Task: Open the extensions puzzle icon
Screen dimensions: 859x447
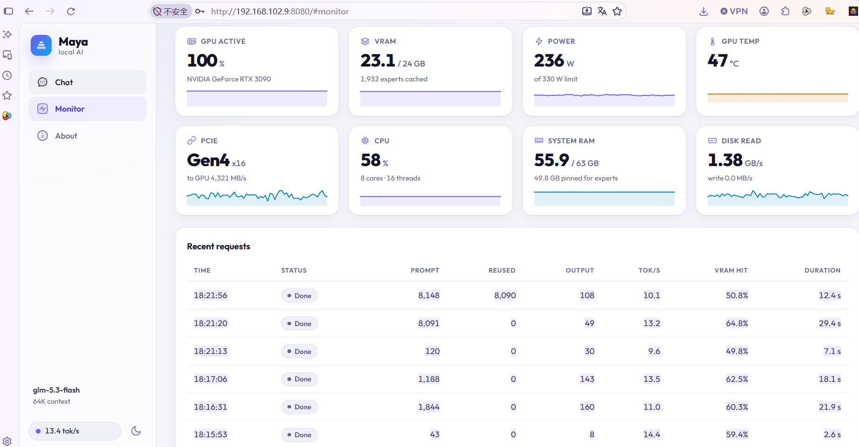Action: pyautogui.click(x=786, y=11)
